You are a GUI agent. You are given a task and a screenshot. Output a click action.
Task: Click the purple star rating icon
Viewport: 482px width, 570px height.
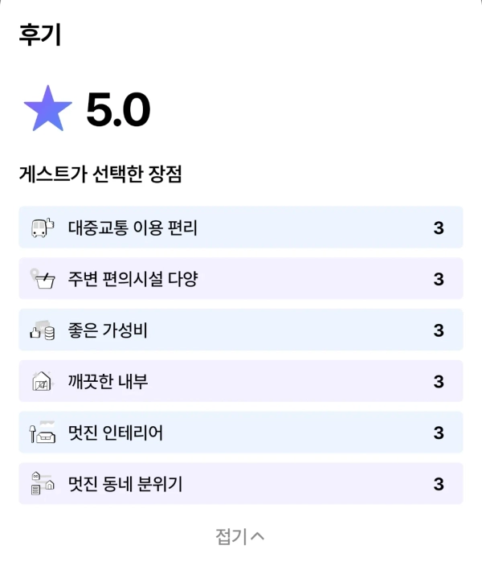48,109
